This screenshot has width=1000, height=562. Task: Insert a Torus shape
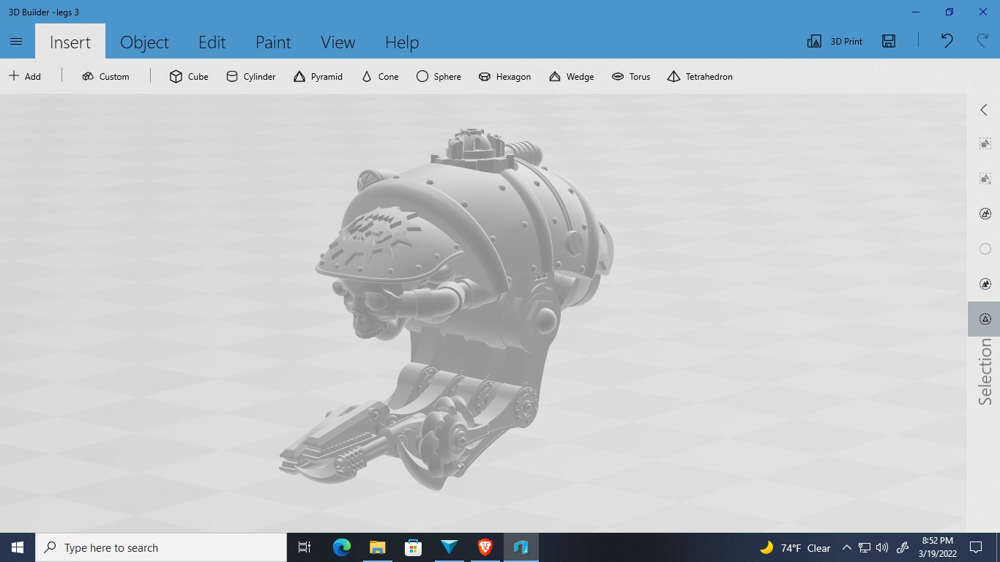click(x=631, y=76)
